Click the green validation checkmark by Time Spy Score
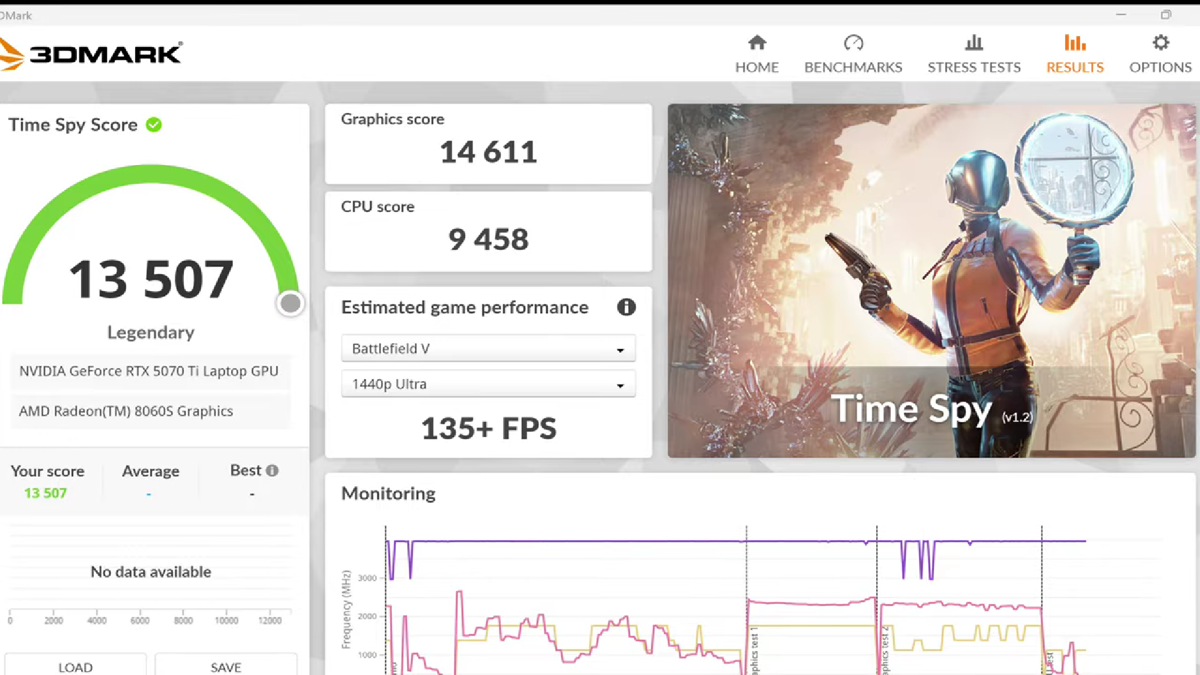1200x675 pixels. pos(154,125)
